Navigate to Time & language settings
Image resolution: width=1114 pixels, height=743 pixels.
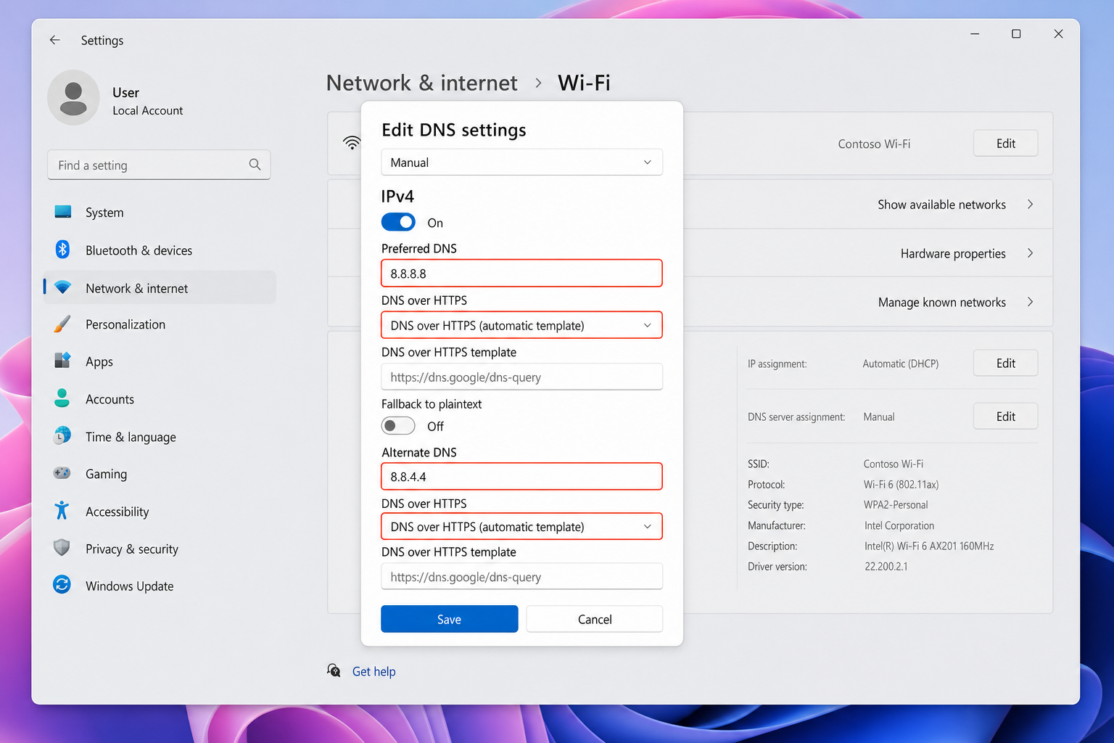(160, 437)
